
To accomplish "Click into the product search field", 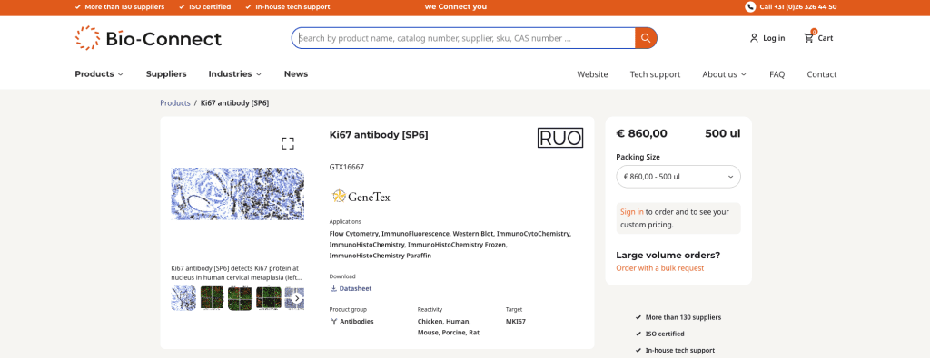I will coord(466,38).
